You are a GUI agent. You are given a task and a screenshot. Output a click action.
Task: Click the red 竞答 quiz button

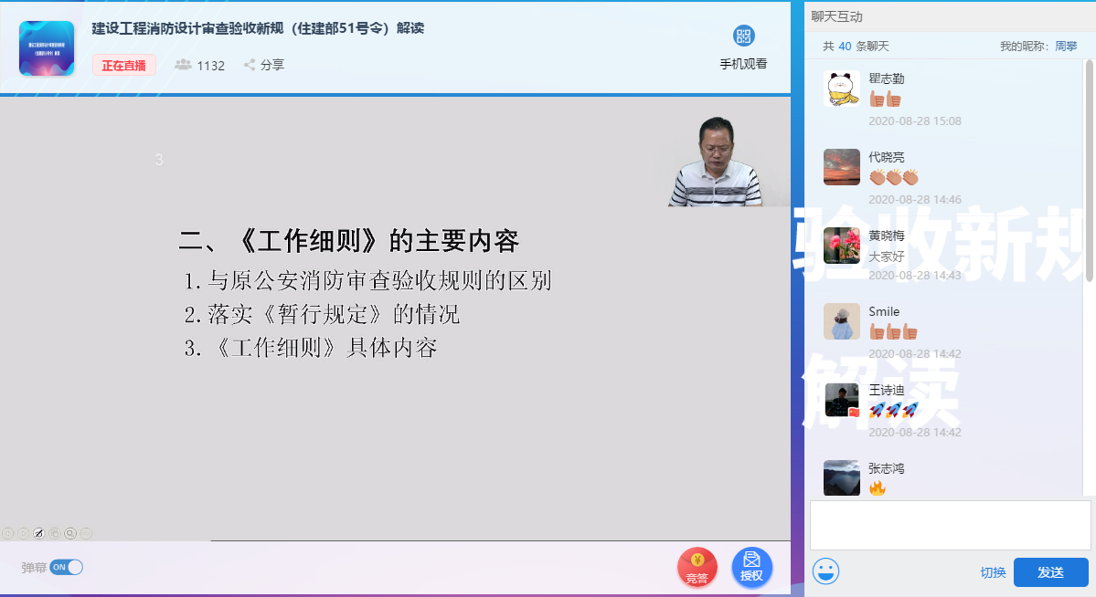click(x=697, y=568)
